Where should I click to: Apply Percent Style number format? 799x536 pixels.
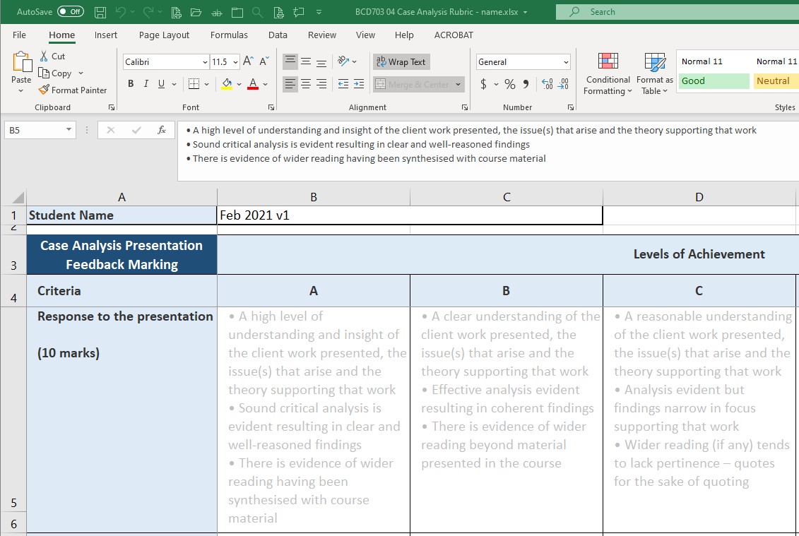tap(509, 83)
